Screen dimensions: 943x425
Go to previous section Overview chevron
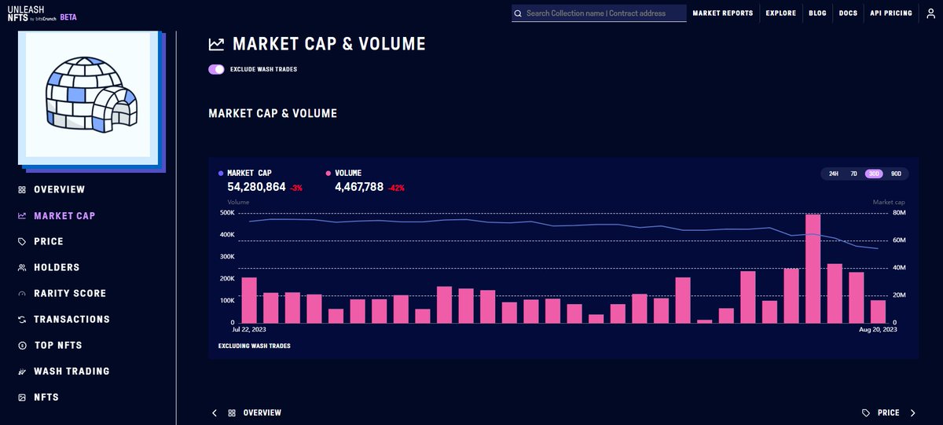point(215,412)
